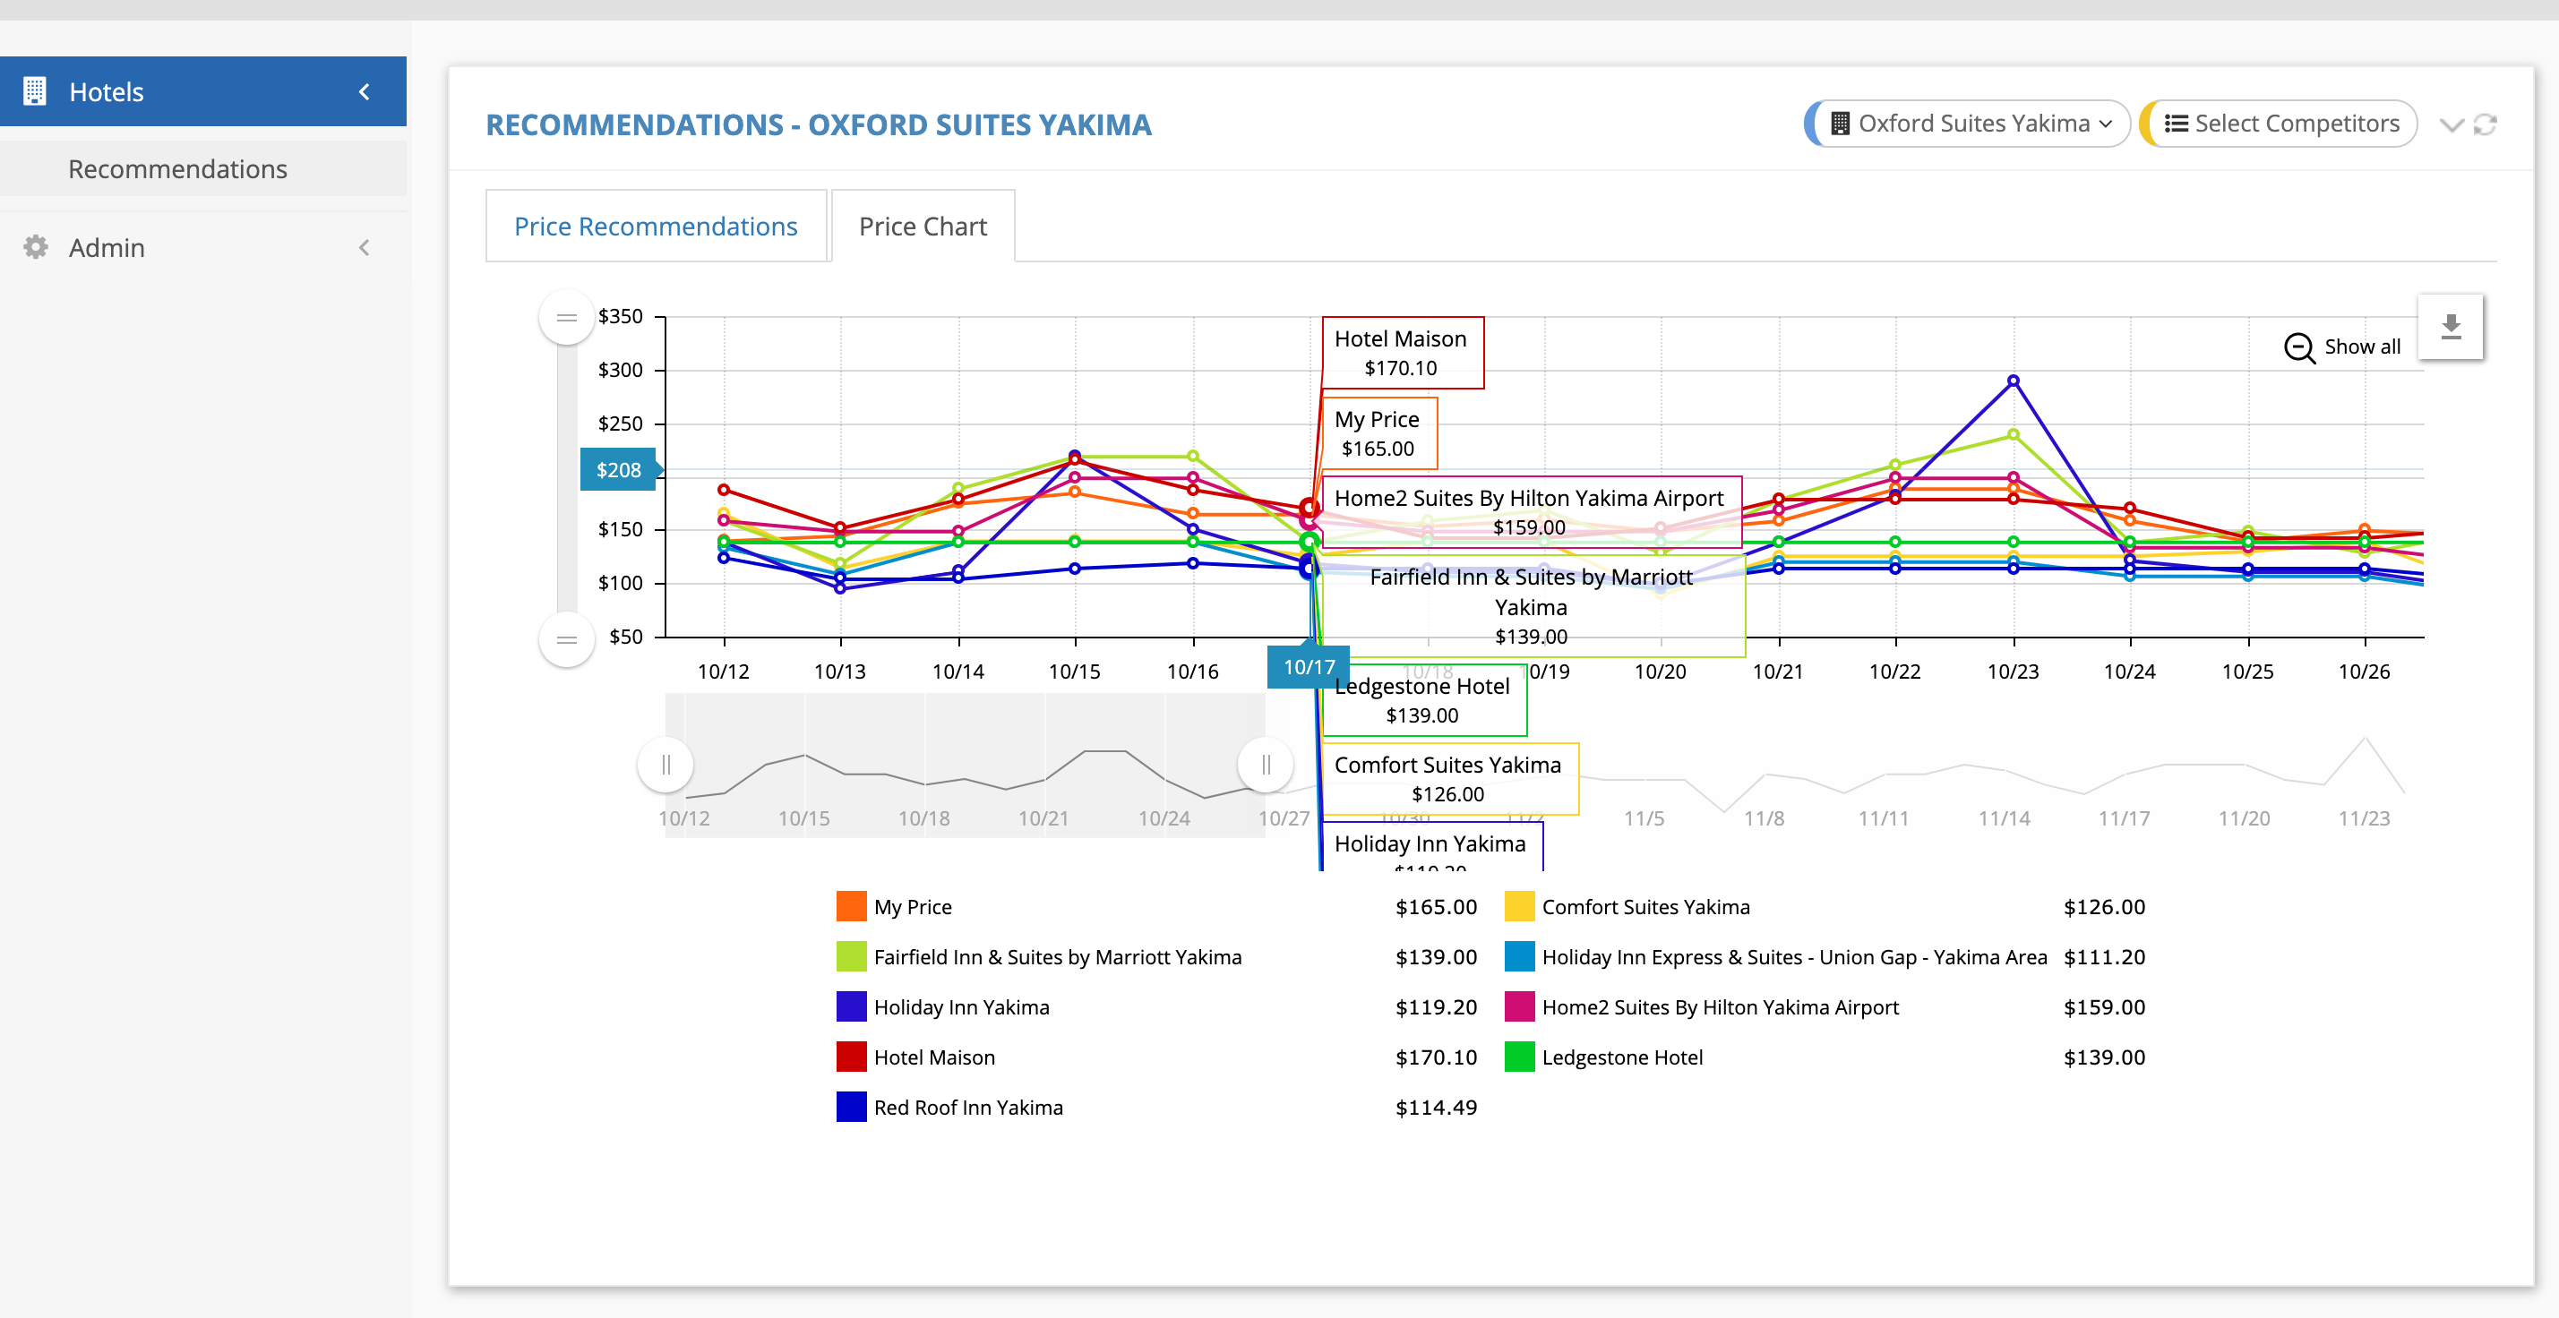
Task: Click the Hotels building icon in sidebar
Action: point(35,91)
